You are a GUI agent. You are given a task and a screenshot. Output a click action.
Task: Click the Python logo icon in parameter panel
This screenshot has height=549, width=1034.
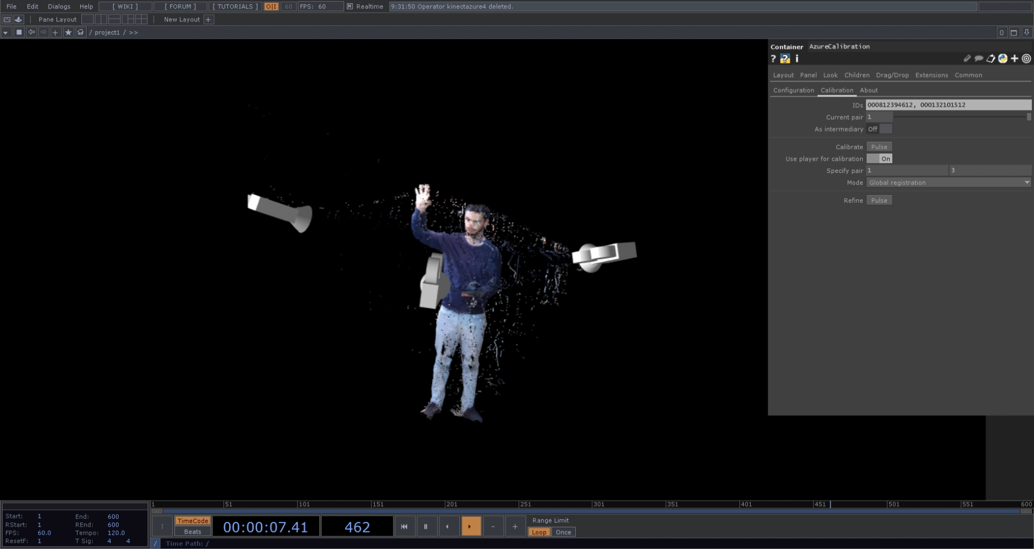[x=1003, y=58]
